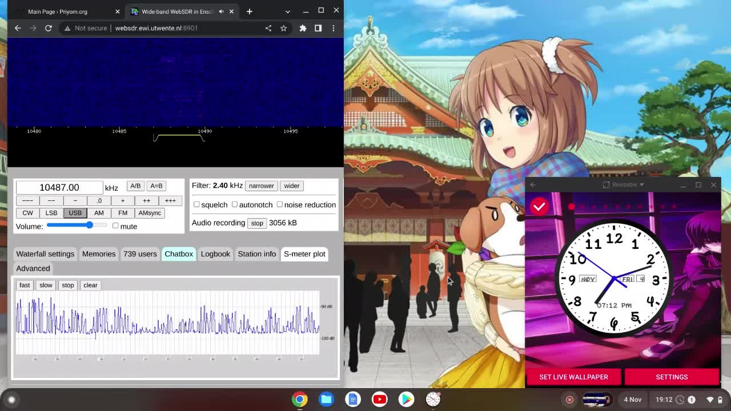Click the A=B button
The height and width of the screenshot is (411, 731).
(156, 186)
